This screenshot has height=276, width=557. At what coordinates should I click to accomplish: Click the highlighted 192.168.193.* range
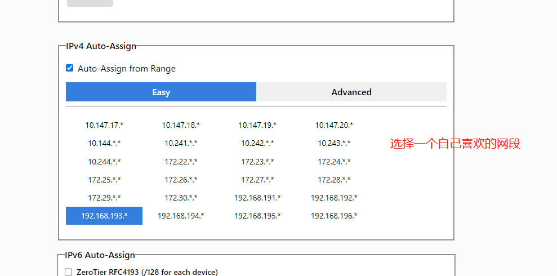pos(104,216)
